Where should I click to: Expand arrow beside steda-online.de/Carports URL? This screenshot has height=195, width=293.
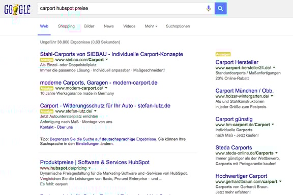(276, 153)
